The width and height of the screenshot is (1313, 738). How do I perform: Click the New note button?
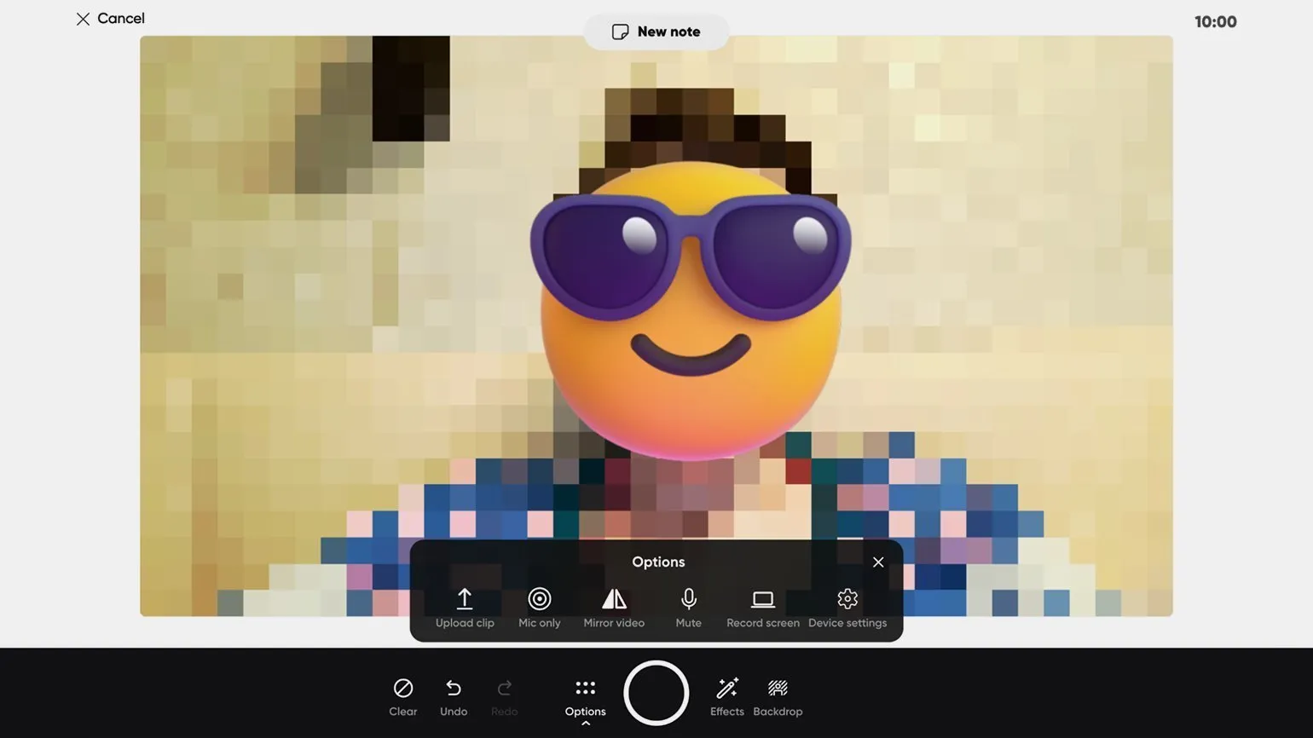656,32
